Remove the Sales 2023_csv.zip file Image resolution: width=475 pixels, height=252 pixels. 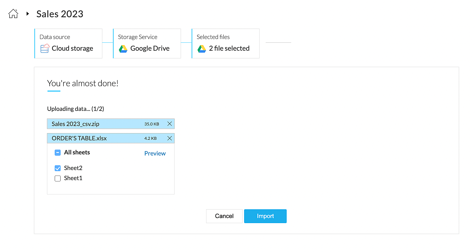point(169,124)
